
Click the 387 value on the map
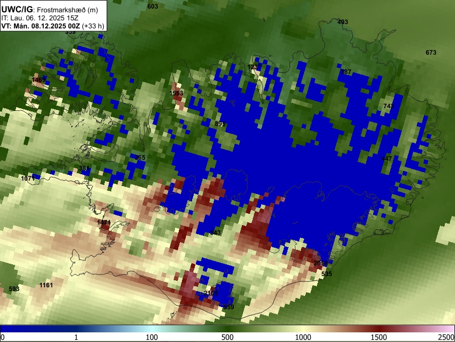[x=346, y=72]
